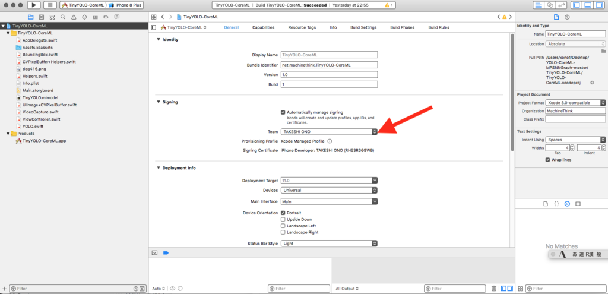
Task: Hide the debug area with toggle icon
Action: (x=155, y=252)
